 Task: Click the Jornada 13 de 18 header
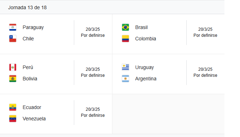pos(28,7)
